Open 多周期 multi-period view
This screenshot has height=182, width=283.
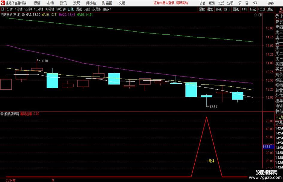(97, 9)
